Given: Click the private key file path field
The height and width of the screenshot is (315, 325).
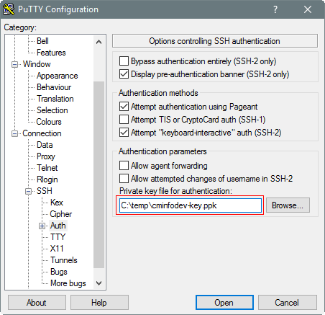Looking at the screenshot, I should coord(191,205).
